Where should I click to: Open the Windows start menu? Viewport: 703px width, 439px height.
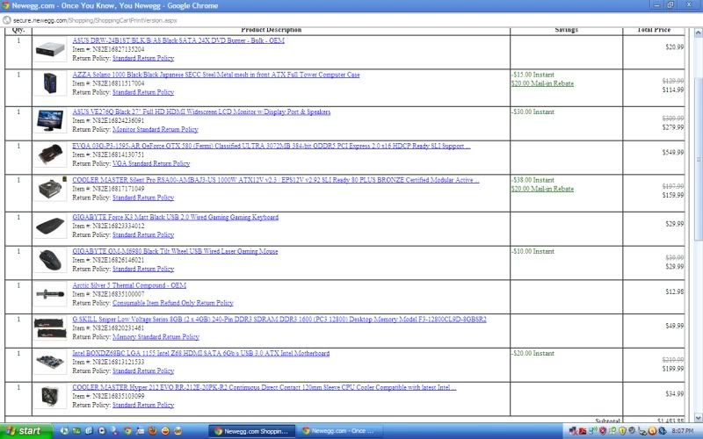[26, 431]
